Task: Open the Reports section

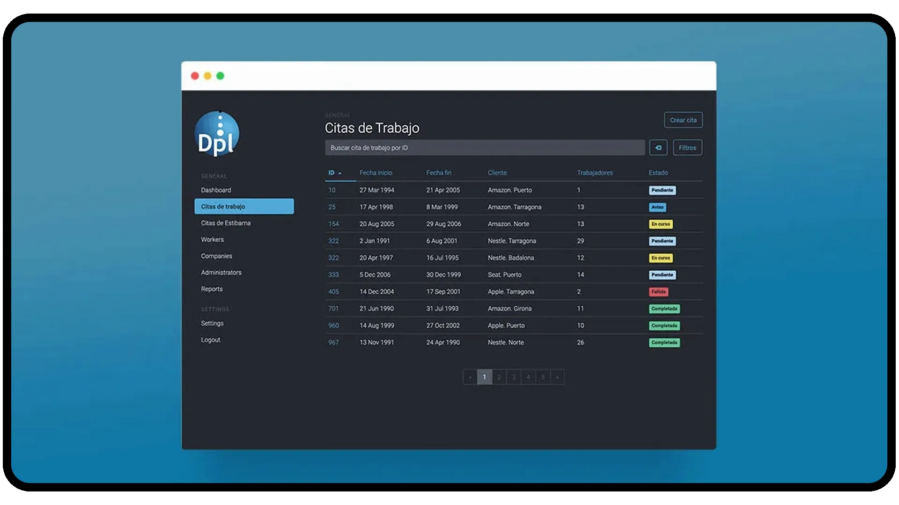Action: [x=212, y=289]
